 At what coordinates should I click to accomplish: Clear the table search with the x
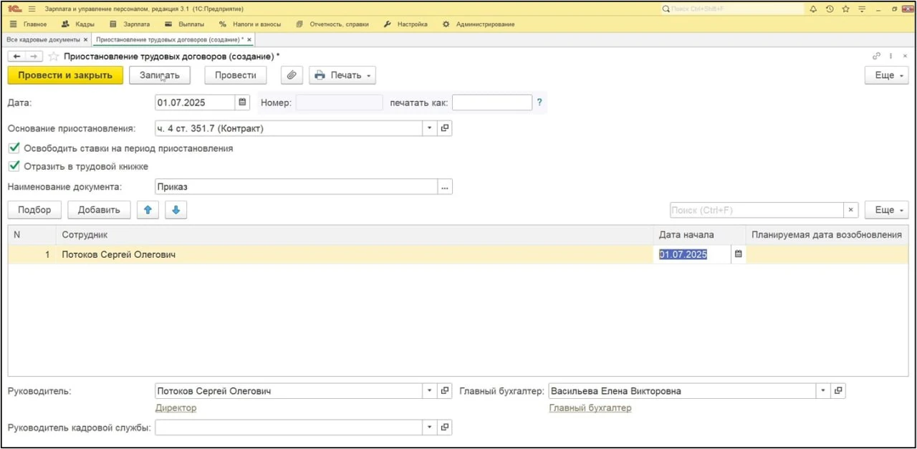click(x=851, y=210)
